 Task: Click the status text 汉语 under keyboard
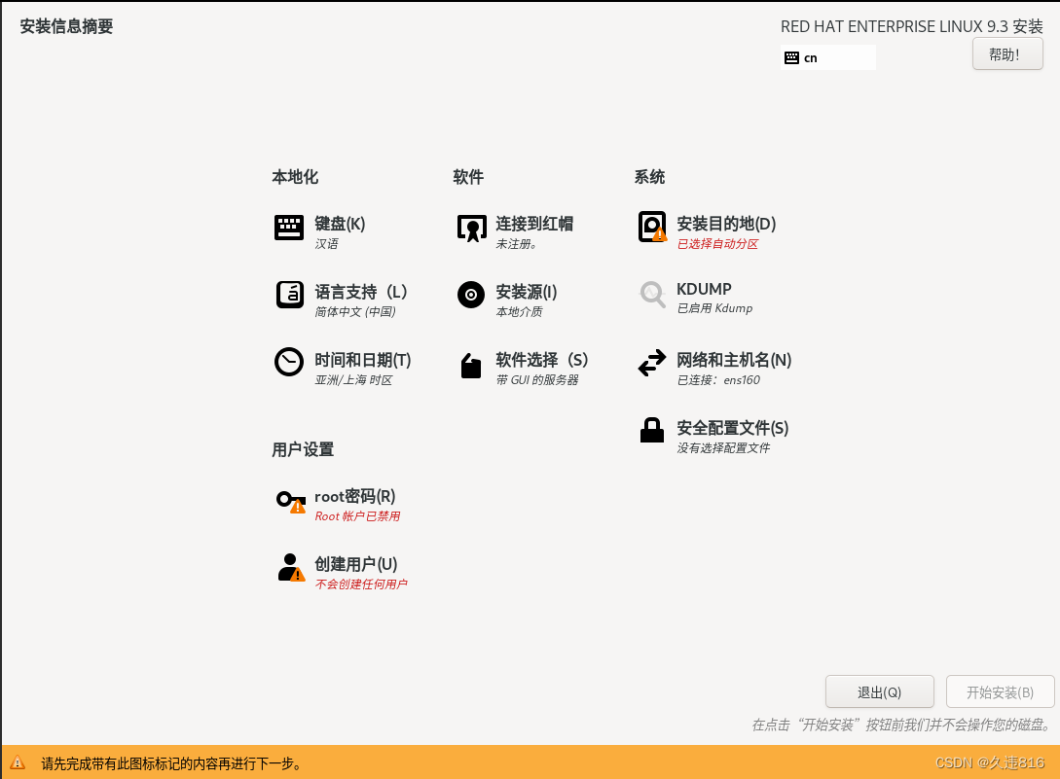pos(326,244)
